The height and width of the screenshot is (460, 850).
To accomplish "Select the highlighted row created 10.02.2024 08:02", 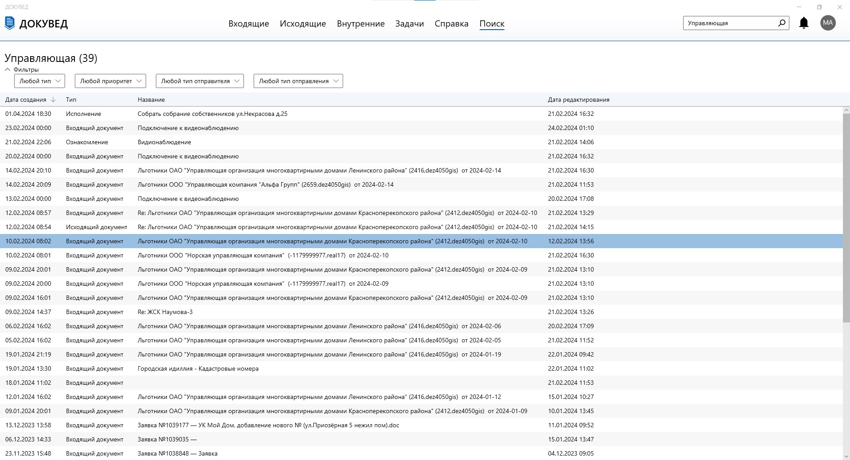I will pyautogui.click(x=421, y=241).
